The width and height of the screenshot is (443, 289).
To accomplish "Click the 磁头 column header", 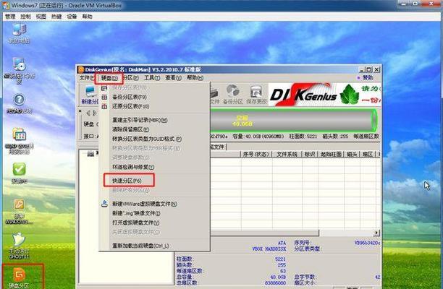I will coord(352,154).
